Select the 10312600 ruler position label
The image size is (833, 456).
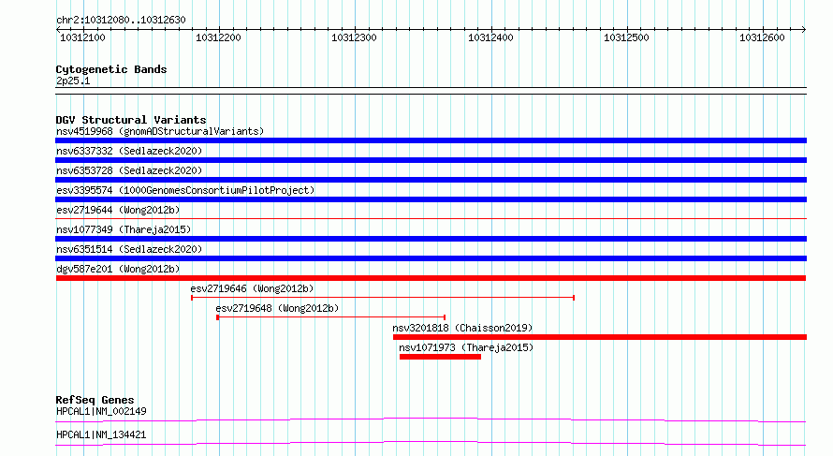point(762,37)
